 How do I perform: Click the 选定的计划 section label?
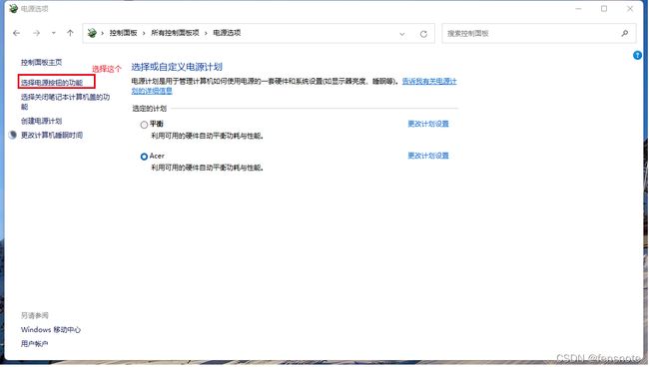150,109
